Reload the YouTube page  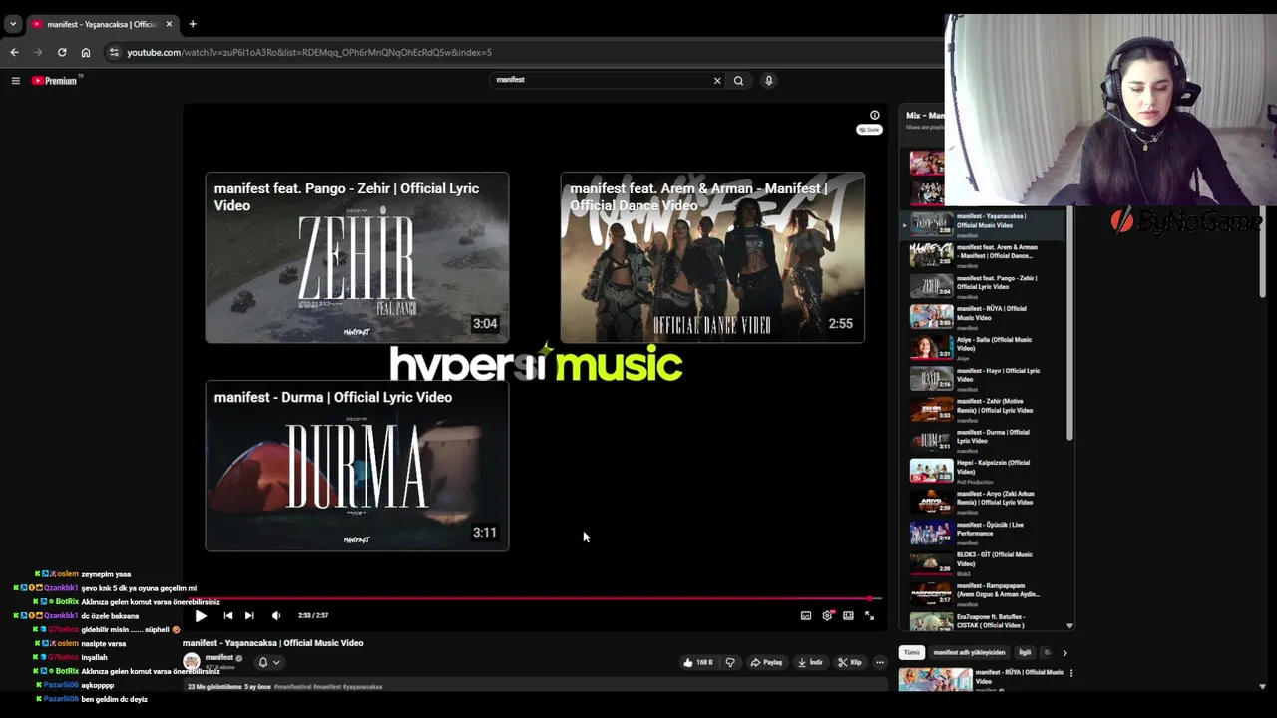[62, 52]
